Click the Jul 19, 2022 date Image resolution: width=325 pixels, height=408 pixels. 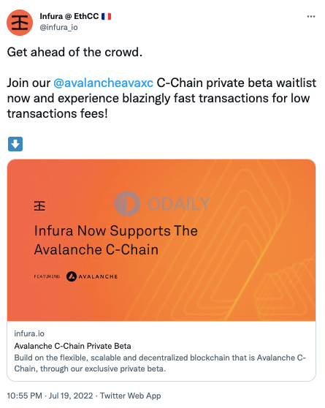(71, 396)
